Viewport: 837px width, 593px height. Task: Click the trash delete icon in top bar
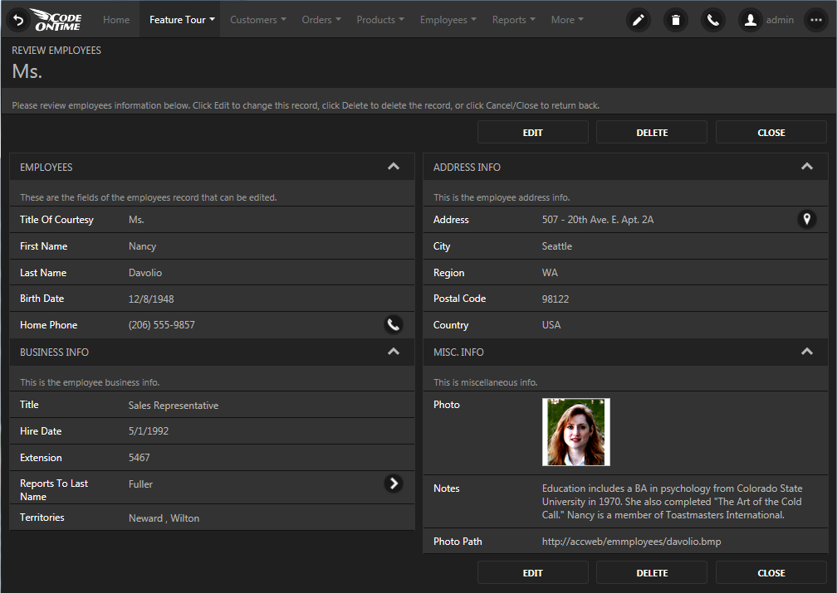(x=675, y=20)
